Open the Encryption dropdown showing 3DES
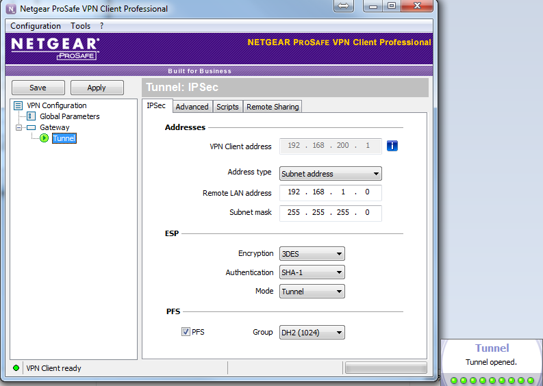The image size is (543, 386). (312, 254)
